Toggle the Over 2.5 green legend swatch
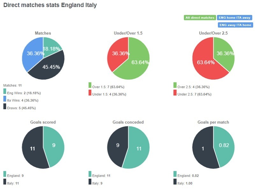 click(175, 85)
